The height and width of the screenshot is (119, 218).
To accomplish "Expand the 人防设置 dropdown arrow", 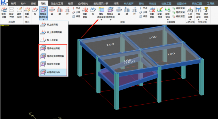I will click(190, 20).
